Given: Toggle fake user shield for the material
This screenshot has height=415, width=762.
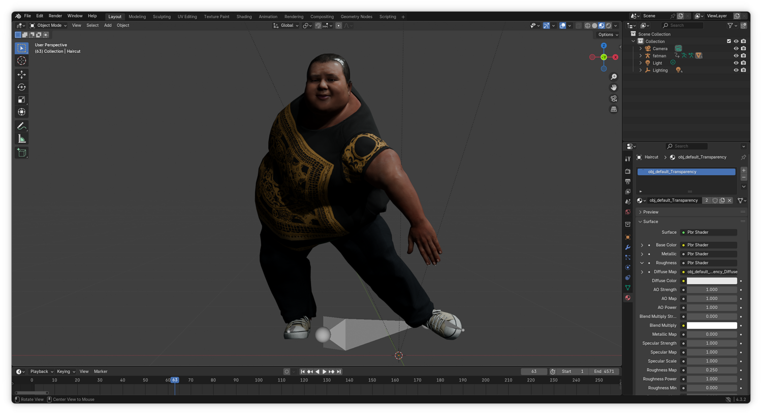Looking at the screenshot, I should coord(715,201).
